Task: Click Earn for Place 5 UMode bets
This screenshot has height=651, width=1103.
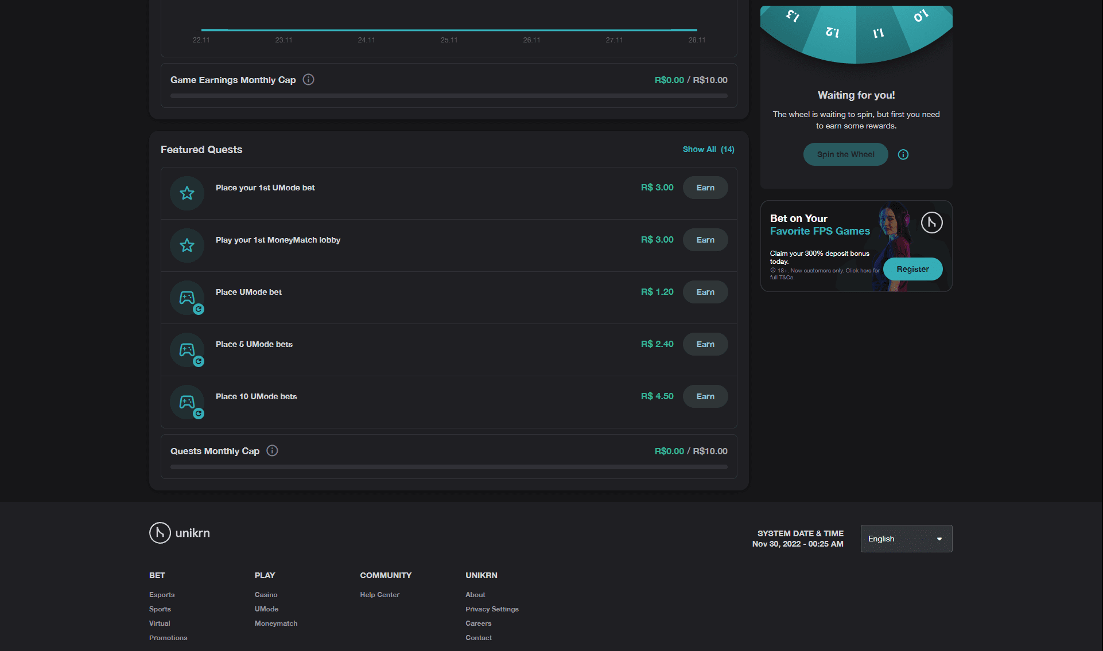Action: [705, 344]
